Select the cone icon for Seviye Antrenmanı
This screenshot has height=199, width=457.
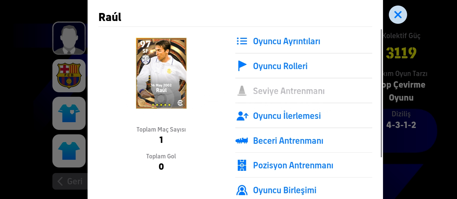(x=242, y=91)
